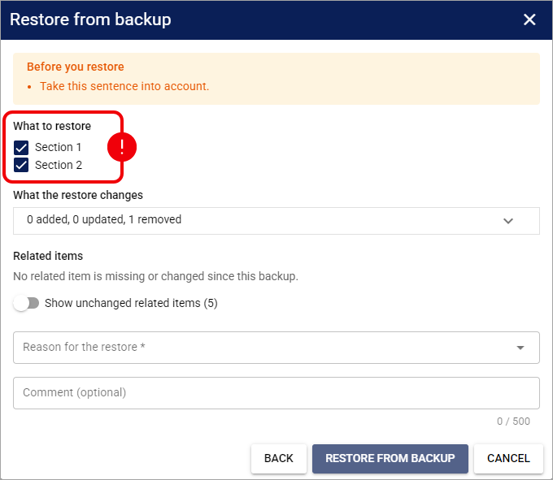Screen dimensions: 553x480
Task: Uncheck the Section 1 checkbox
Action: coord(21,148)
